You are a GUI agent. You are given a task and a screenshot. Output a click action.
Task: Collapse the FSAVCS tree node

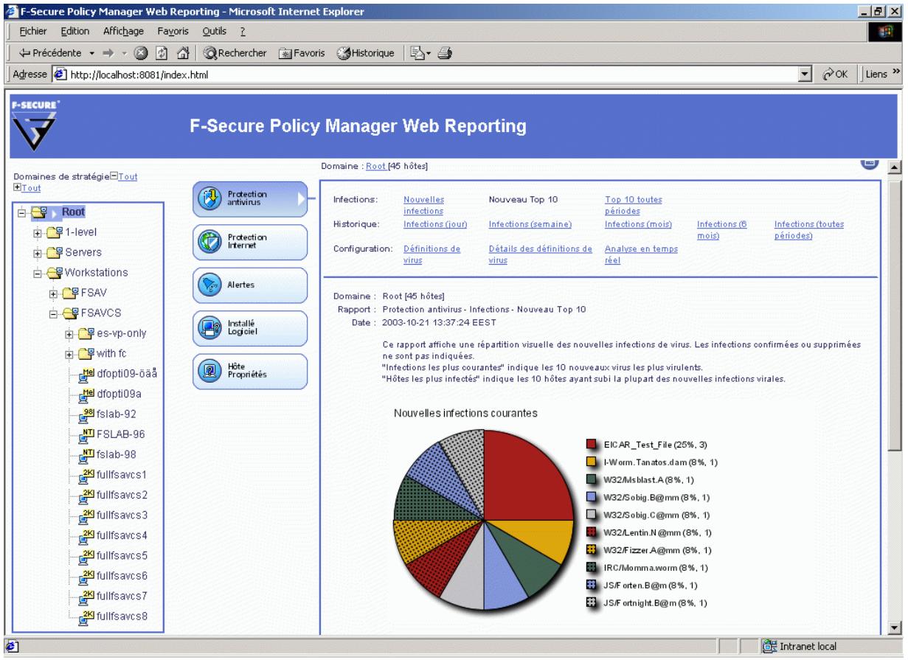tap(55, 313)
